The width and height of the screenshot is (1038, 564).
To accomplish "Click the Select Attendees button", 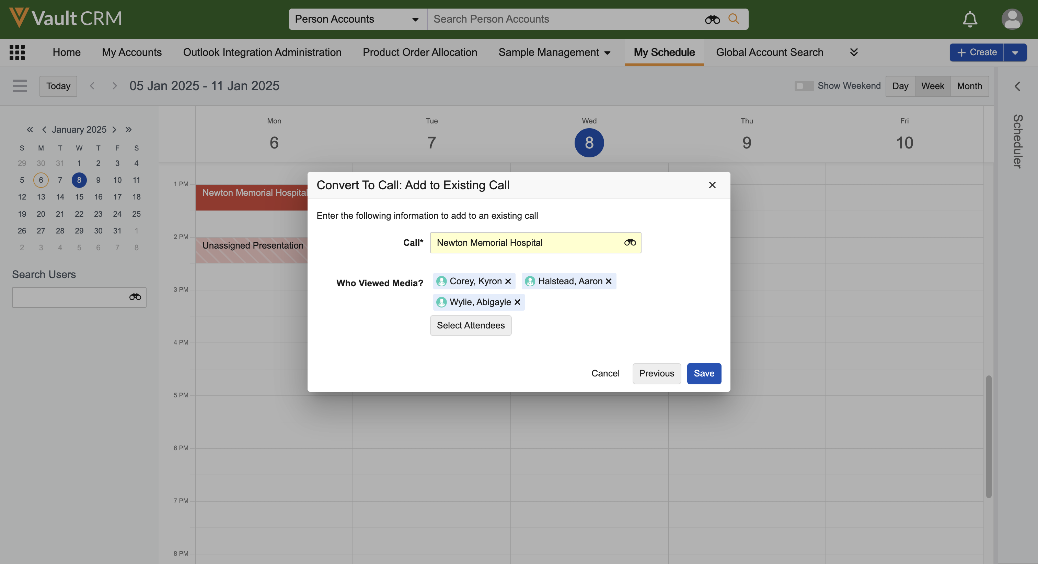I will (471, 325).
